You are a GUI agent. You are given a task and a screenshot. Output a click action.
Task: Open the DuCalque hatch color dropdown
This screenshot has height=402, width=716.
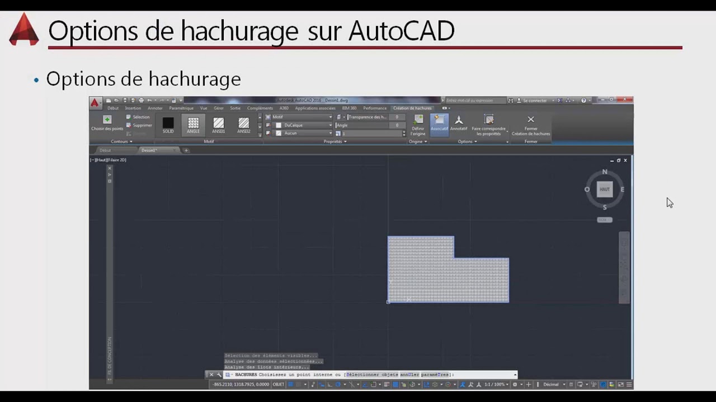click(x=302, y=125)
